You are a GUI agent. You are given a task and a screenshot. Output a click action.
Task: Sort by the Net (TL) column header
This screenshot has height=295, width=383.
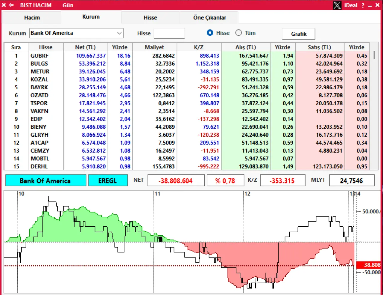[x=85, y=47]
